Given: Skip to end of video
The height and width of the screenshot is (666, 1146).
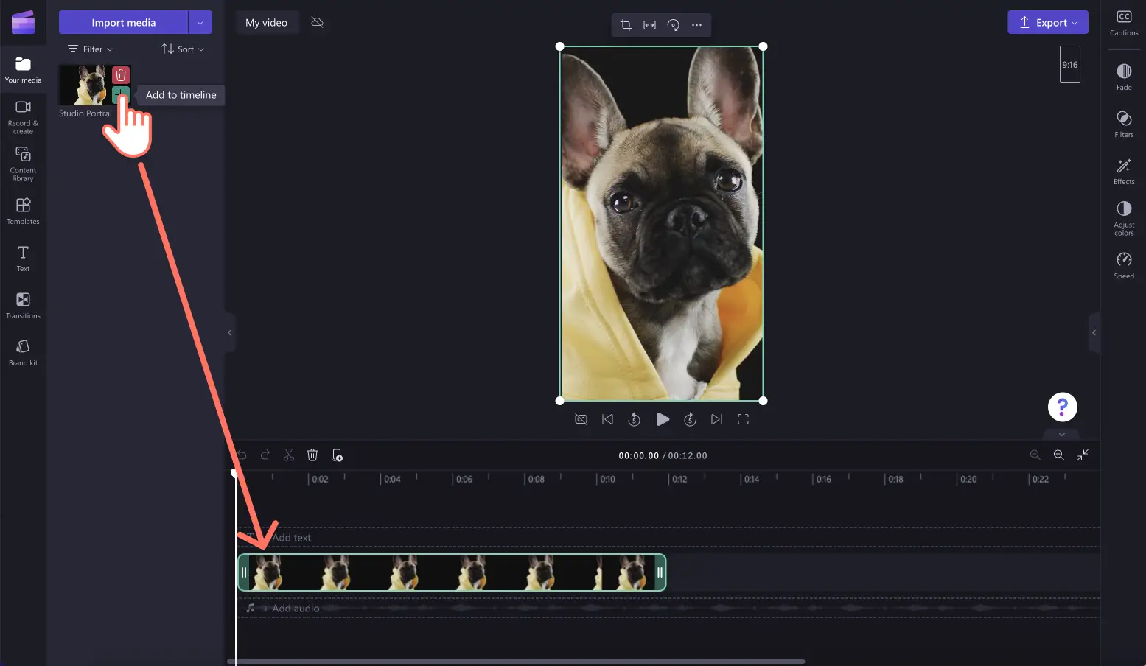Looking at the screenshot, I should point(716,419).
